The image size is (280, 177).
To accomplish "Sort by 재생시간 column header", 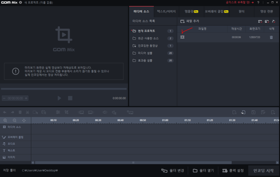I will click(237, 29).
